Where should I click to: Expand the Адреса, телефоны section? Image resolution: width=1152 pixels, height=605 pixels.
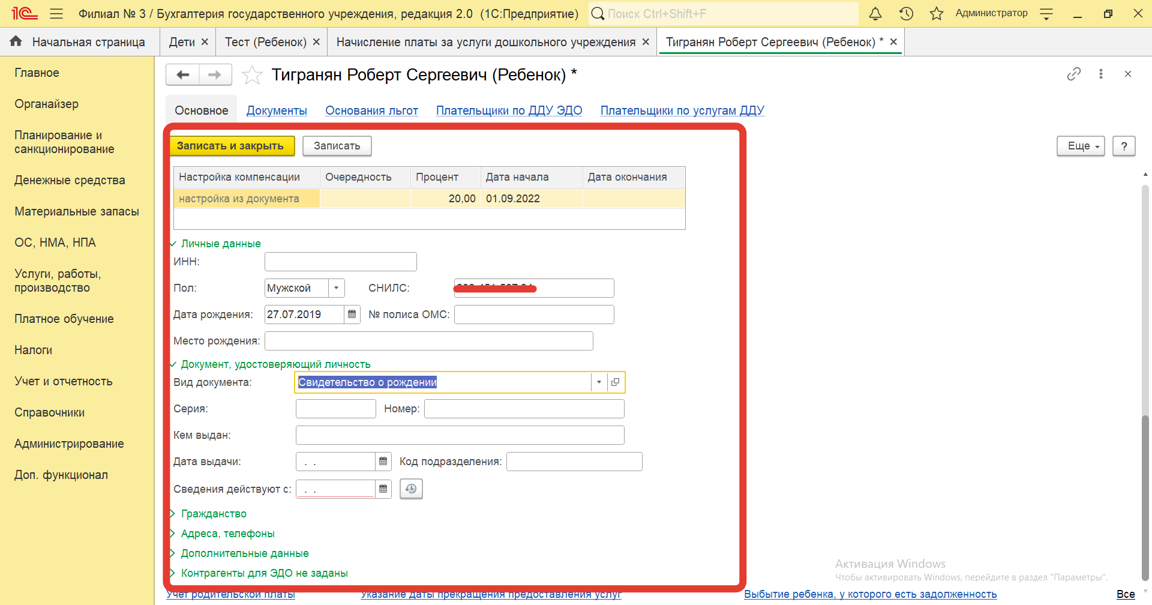227,534
